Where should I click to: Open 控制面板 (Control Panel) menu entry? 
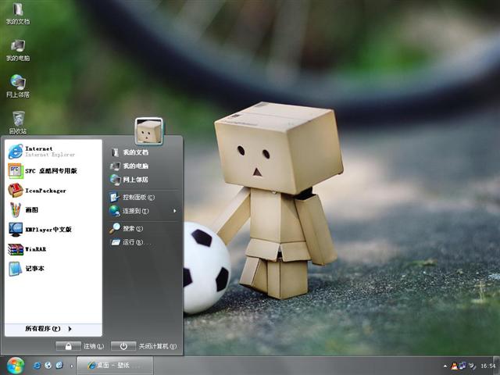click(137, 197)
